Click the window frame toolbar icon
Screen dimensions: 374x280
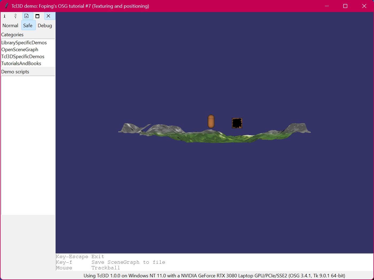(x=37, y=16)
